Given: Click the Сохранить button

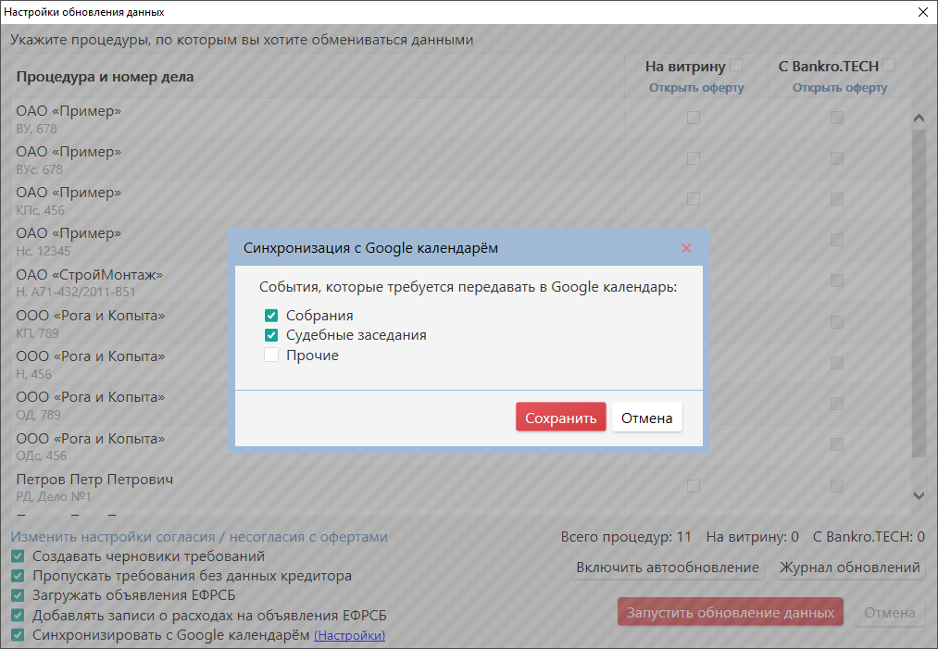Looking at the screenshot, I should pos(560,418).
